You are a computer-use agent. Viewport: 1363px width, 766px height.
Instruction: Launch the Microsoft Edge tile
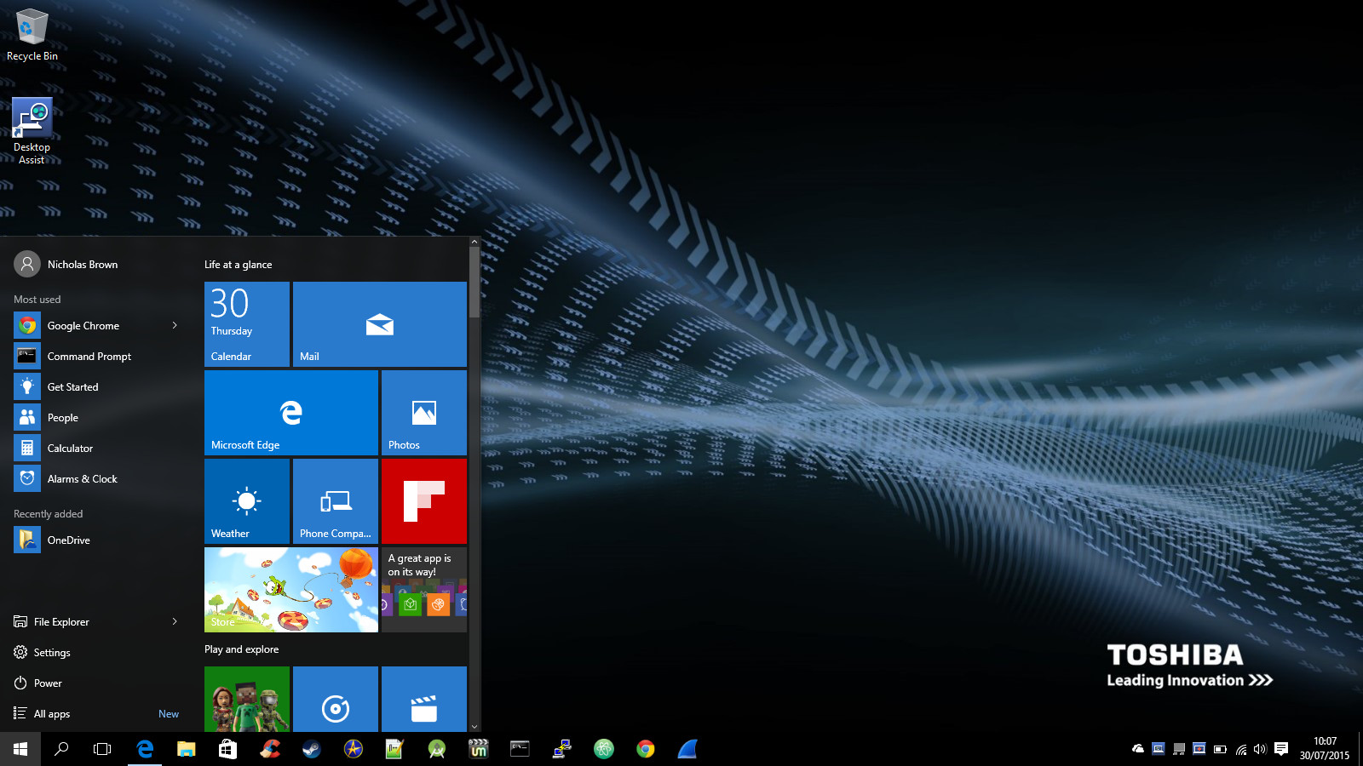[x=290, y=413]
